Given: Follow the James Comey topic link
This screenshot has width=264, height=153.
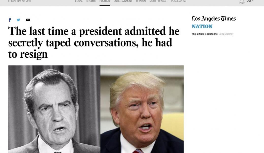Looking at the screenshot, I should pyautogui.click(x=226, y=34).
